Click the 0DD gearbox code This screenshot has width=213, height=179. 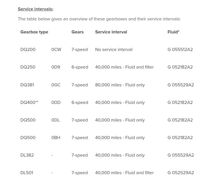coord(56,103)
